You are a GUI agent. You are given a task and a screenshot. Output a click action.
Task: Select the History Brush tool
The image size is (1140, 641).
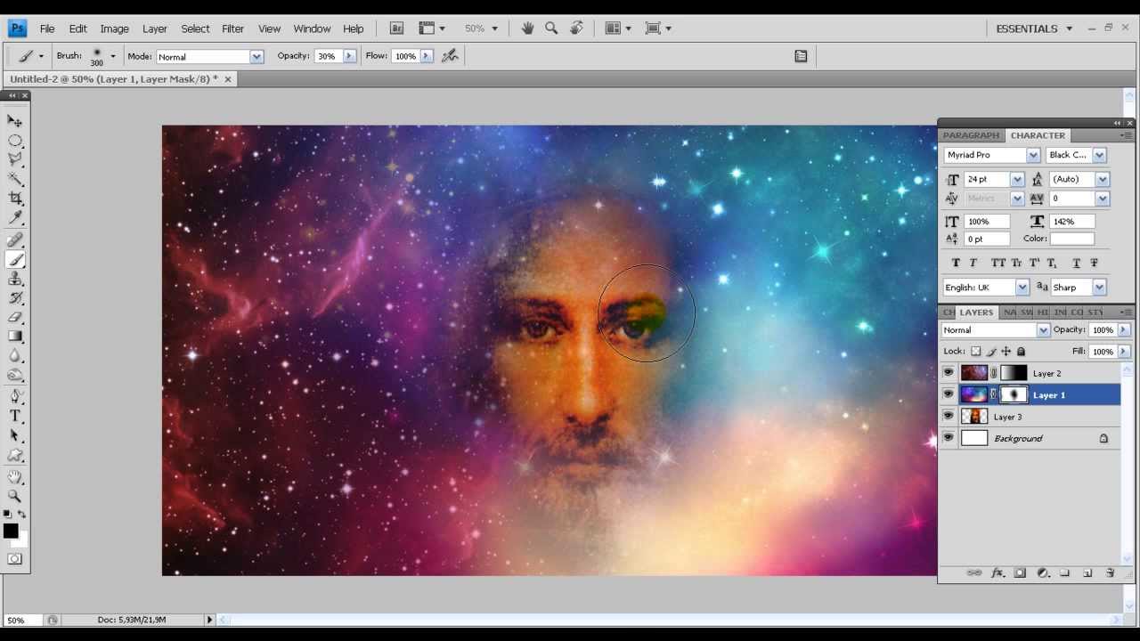click(15, 298)
